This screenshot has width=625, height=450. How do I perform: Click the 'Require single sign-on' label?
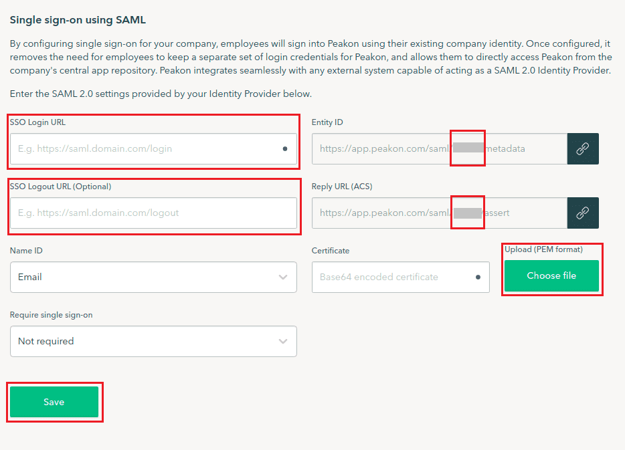(51, 315)
